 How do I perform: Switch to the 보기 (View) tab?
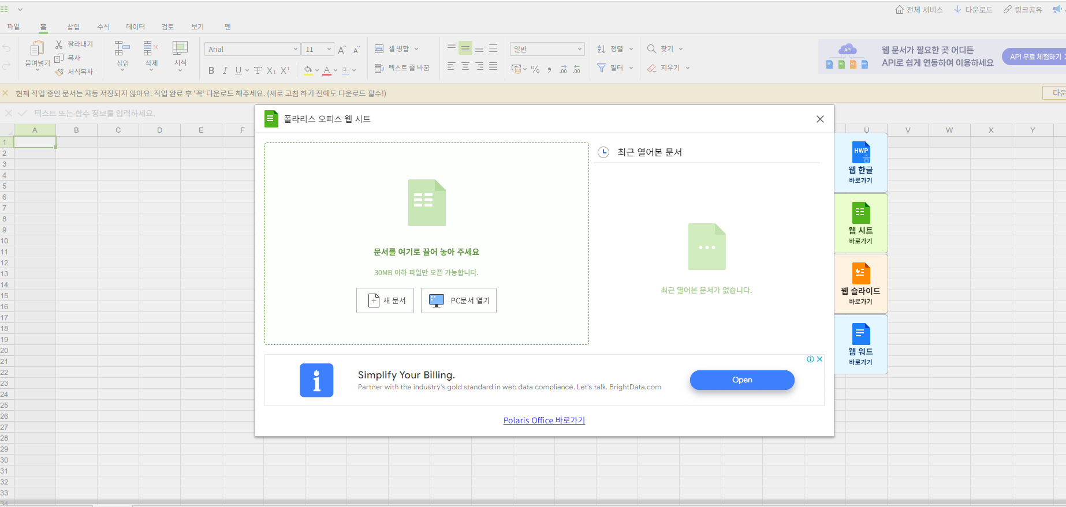[197, 27]
